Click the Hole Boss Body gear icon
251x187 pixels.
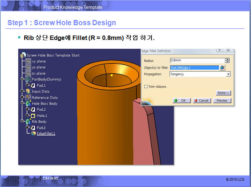coord(28,103)
